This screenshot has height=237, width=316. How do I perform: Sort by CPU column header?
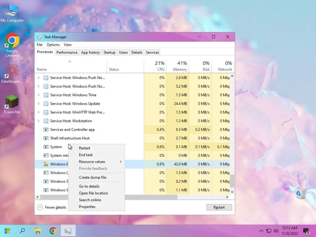[155, 66]
